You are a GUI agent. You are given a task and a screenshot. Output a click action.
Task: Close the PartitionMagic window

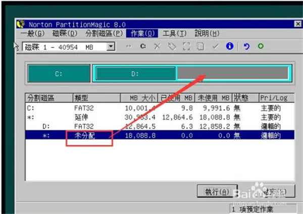coord(298,24)
